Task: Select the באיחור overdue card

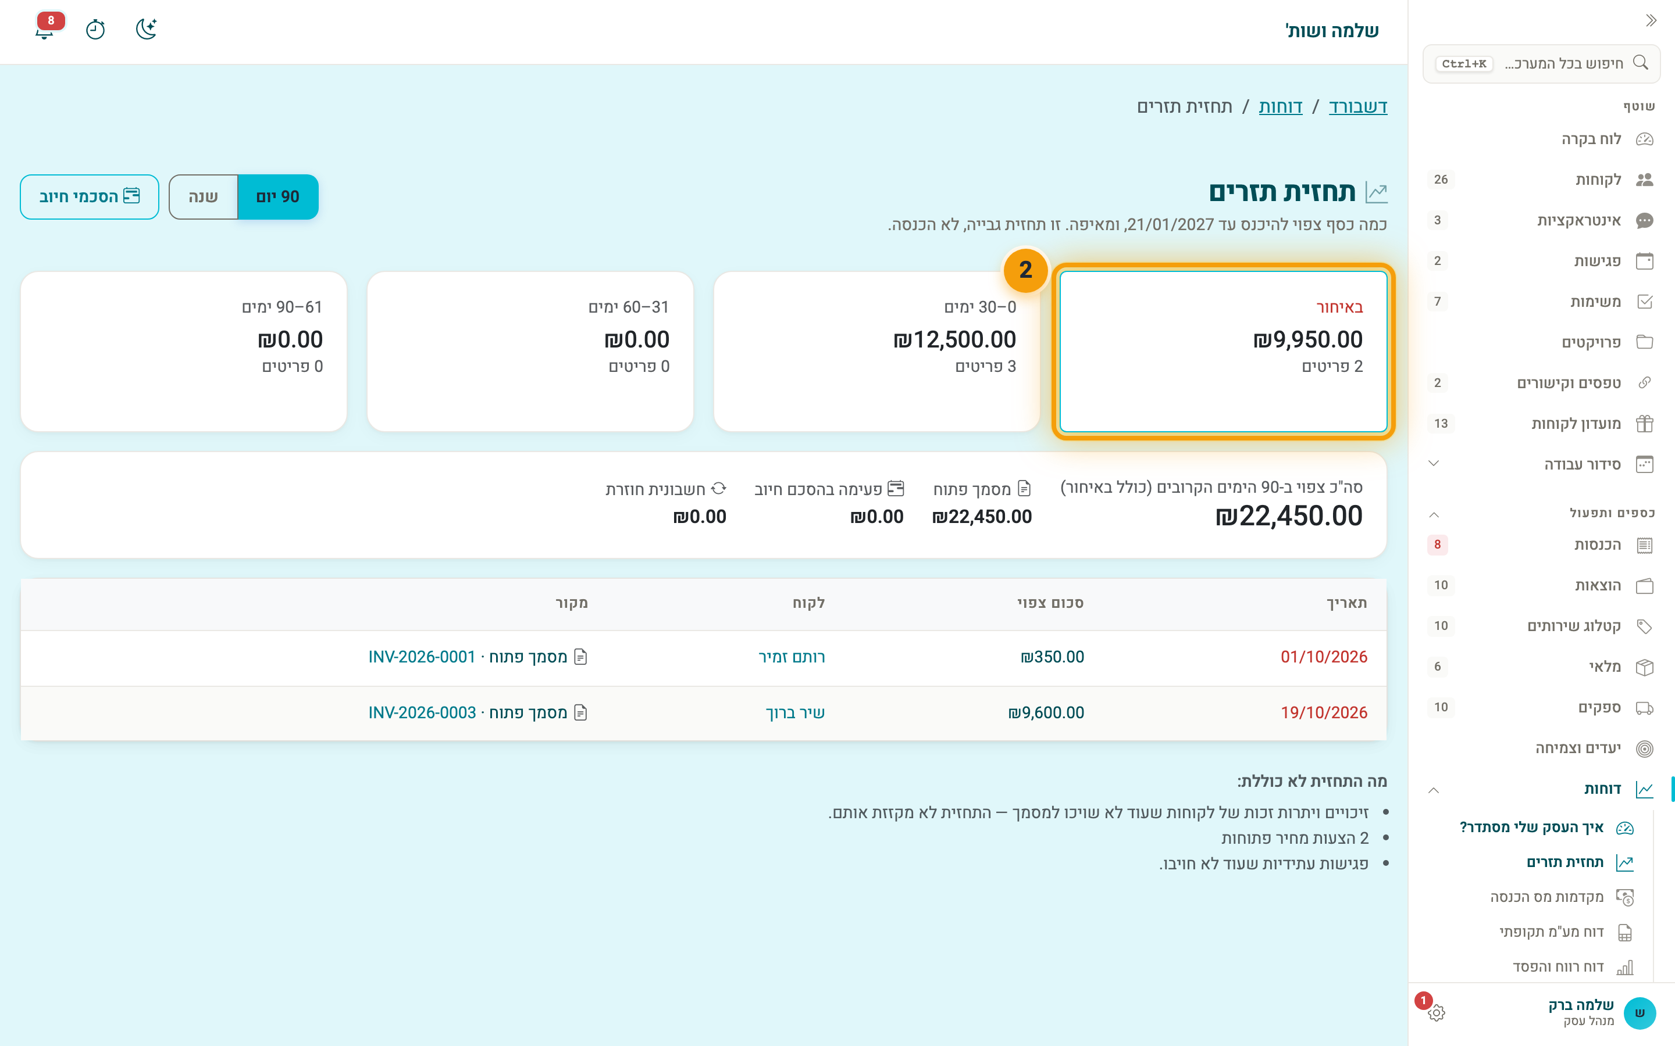Action: (x=1223, y=352)
